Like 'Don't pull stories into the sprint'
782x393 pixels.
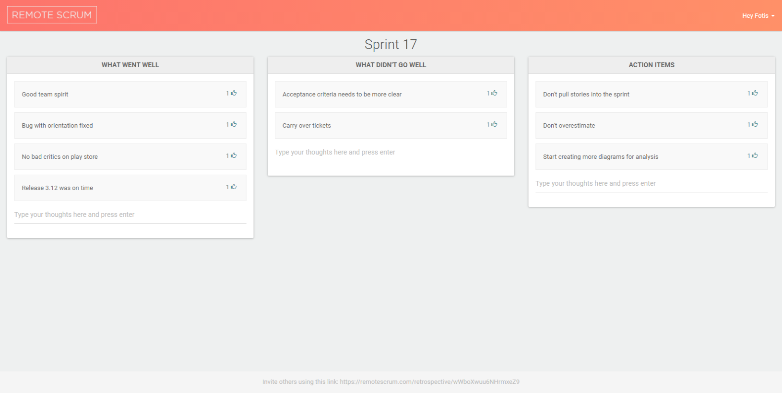[755, 93]
